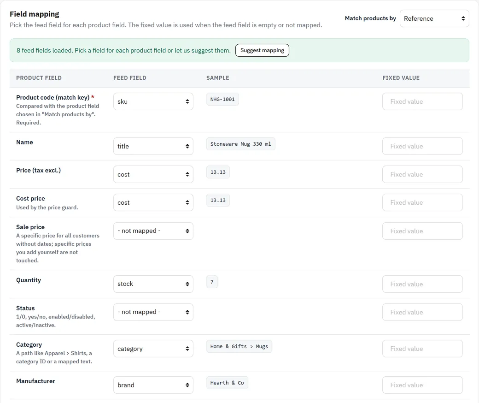Click the FIXED VALUE column header
479x403 pixels.
[x=401, y=78]
